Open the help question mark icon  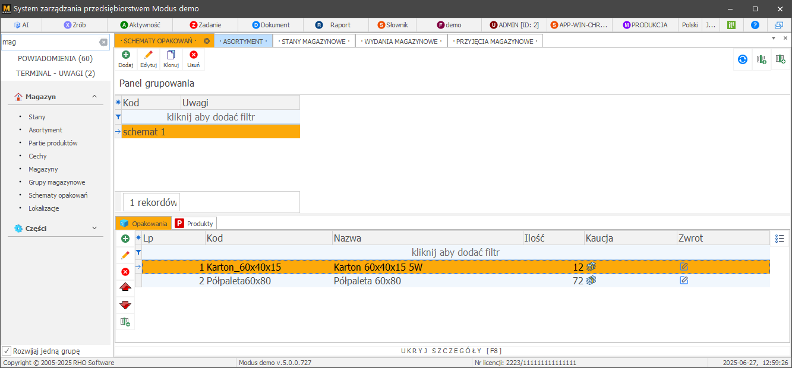click(755, 25)
